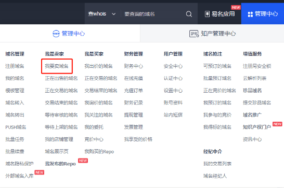Open 财务中心 link

point(134,66)
